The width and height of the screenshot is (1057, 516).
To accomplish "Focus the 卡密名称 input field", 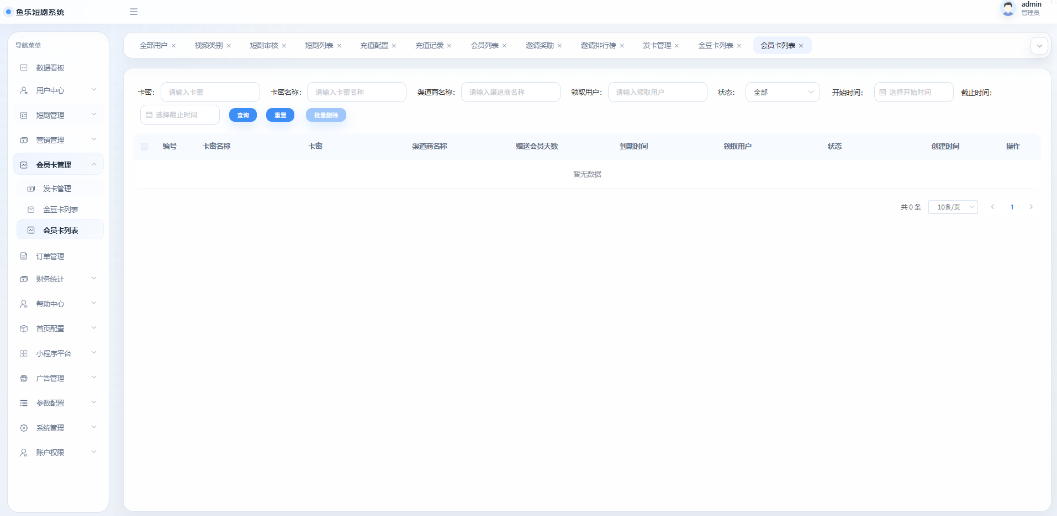I will click(x=357, y=92).
